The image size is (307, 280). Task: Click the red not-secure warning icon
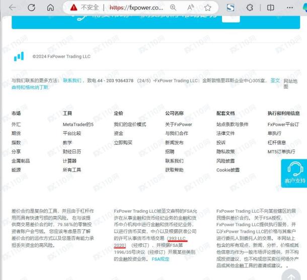point(73,8)
